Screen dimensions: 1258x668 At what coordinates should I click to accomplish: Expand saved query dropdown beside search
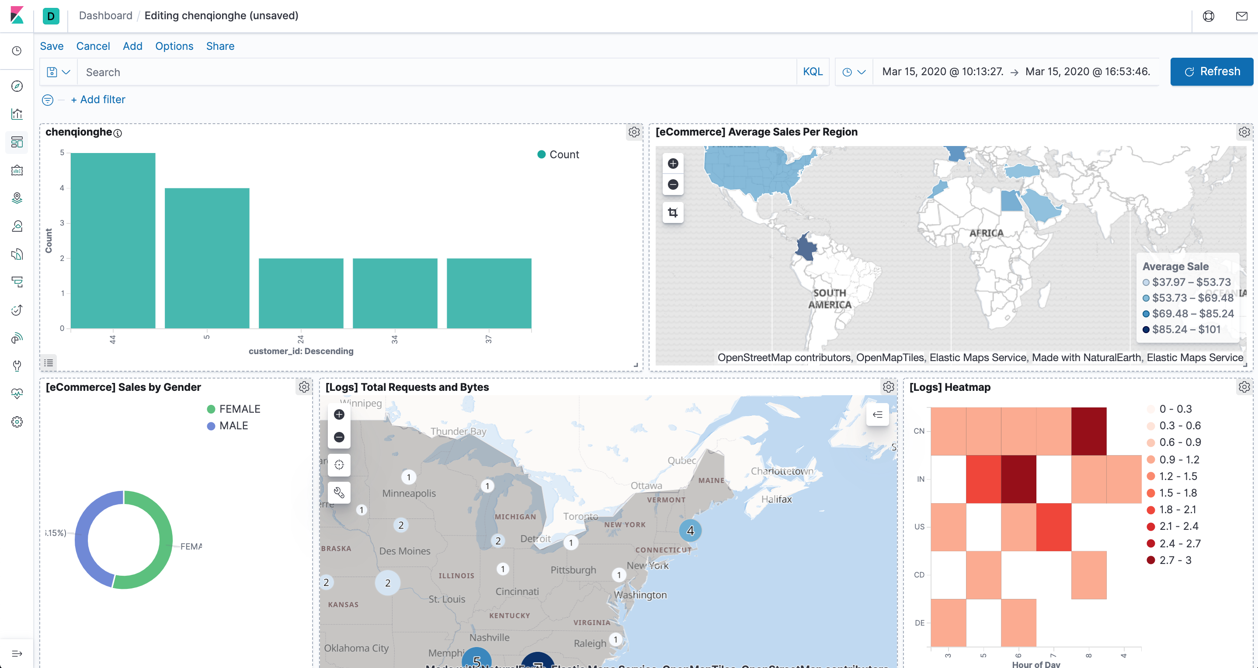58,72
